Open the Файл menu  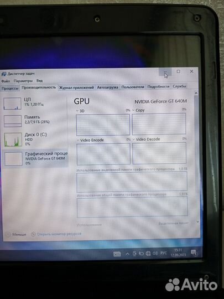click(x=6, y=81)
